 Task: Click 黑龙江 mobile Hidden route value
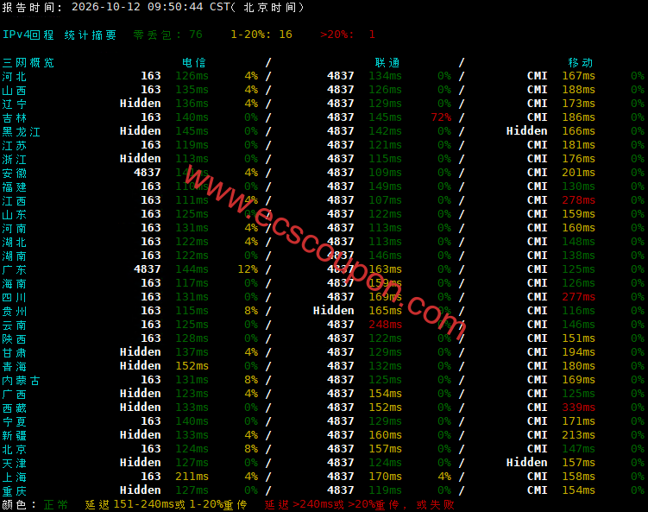pos(526,131)
